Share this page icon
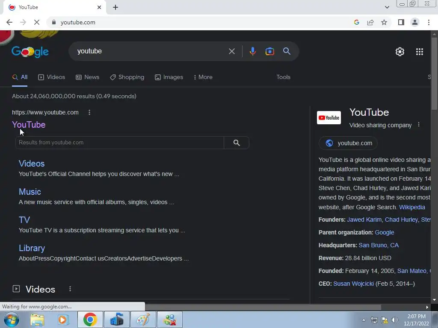The height and width of the screenshot is (328, 438). [x=370, y=22]
